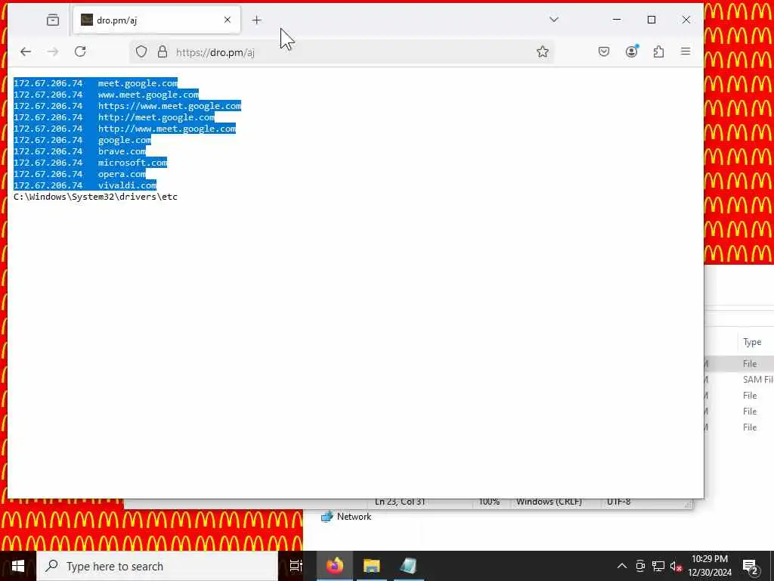This screenshot has height=581, width=774.
Task: Switch to Firefox on the taskbar
Action: click(x=335, y=566)
